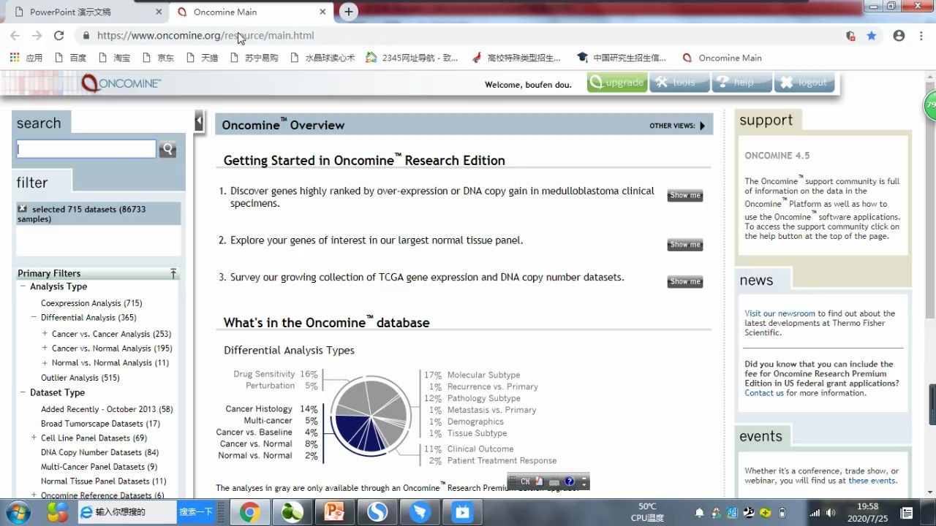Select the Outlier Analysis (515) filter

[80, 378]
